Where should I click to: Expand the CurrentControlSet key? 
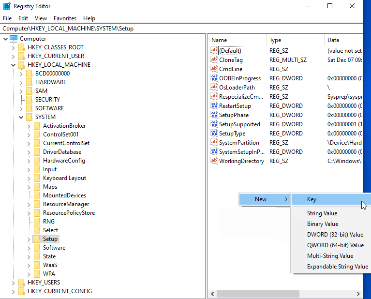click(29, 144)
